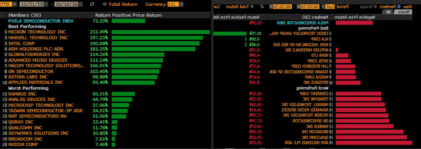Screen dimensions: 421x149
Task: Click the refresh icon in the mirrored Cust-period panel
Action: point(262,6)
